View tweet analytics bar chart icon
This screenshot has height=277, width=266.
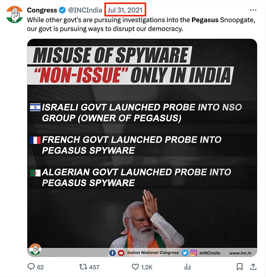[x=188, y=267]
